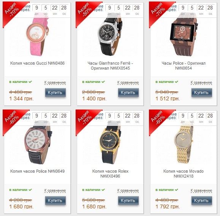
Task: Click Купить for Movado №MX2418 watch
Action: pos(202,200)
